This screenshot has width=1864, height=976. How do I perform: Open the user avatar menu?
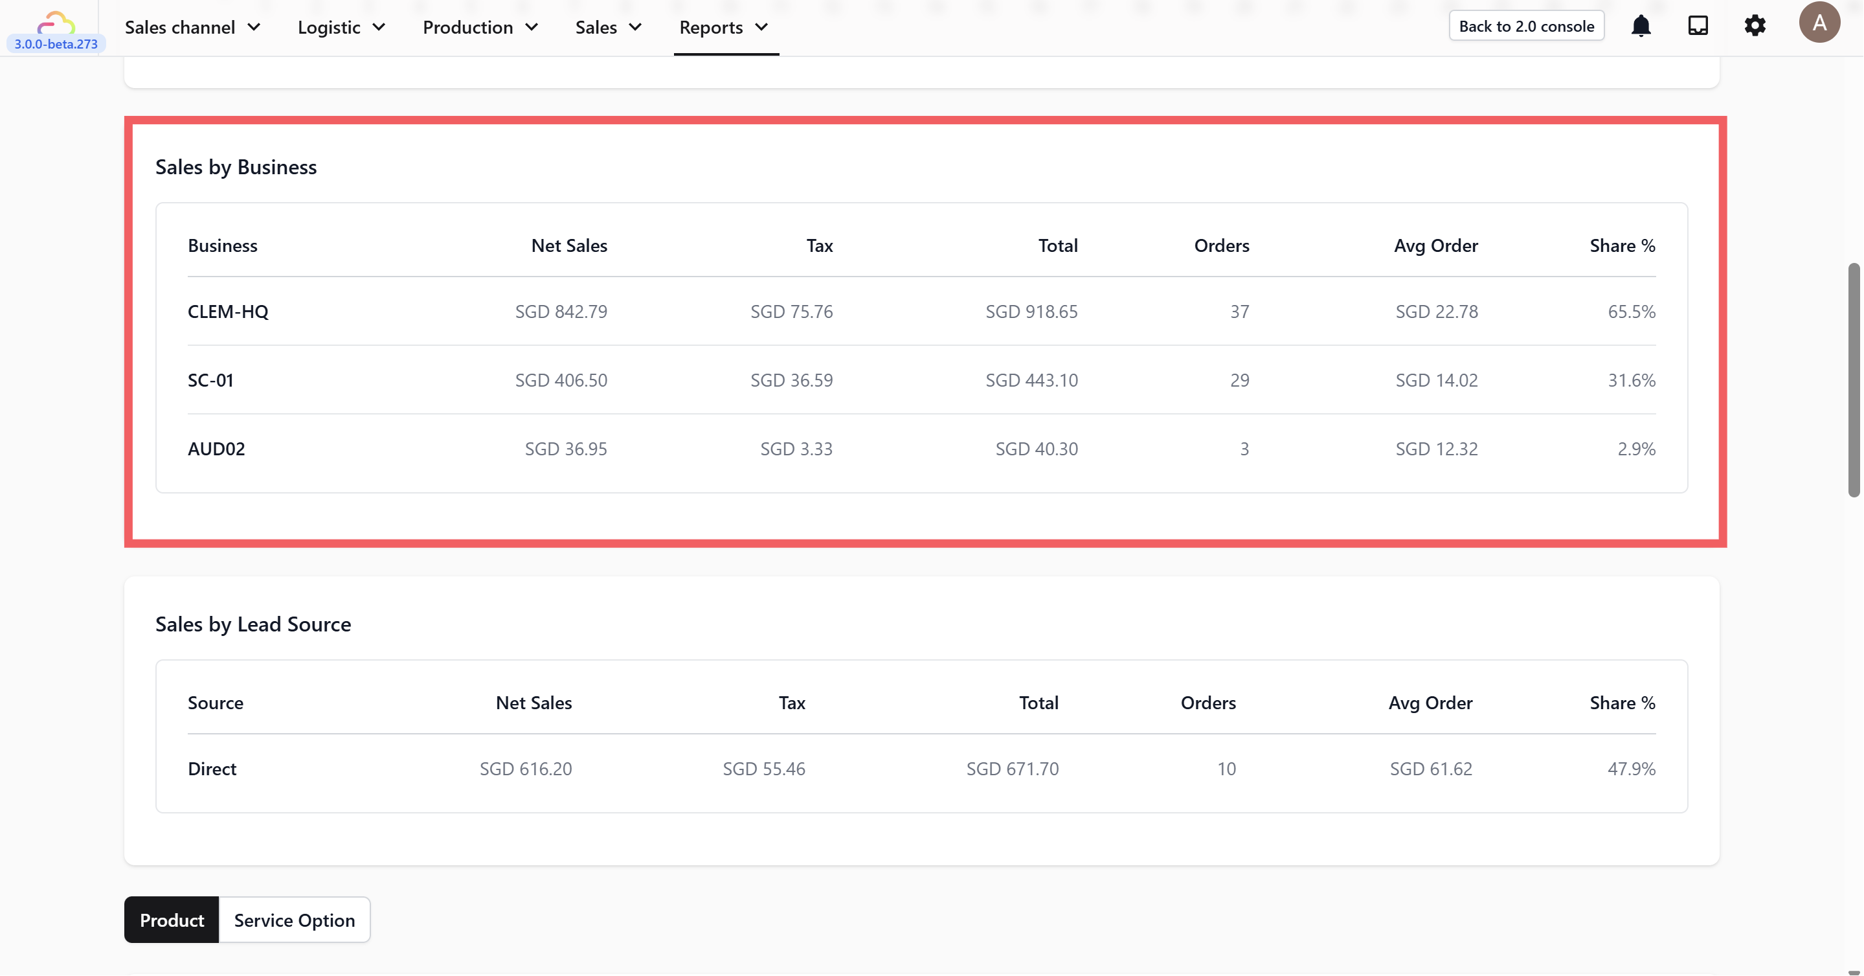click(1819, 23)
